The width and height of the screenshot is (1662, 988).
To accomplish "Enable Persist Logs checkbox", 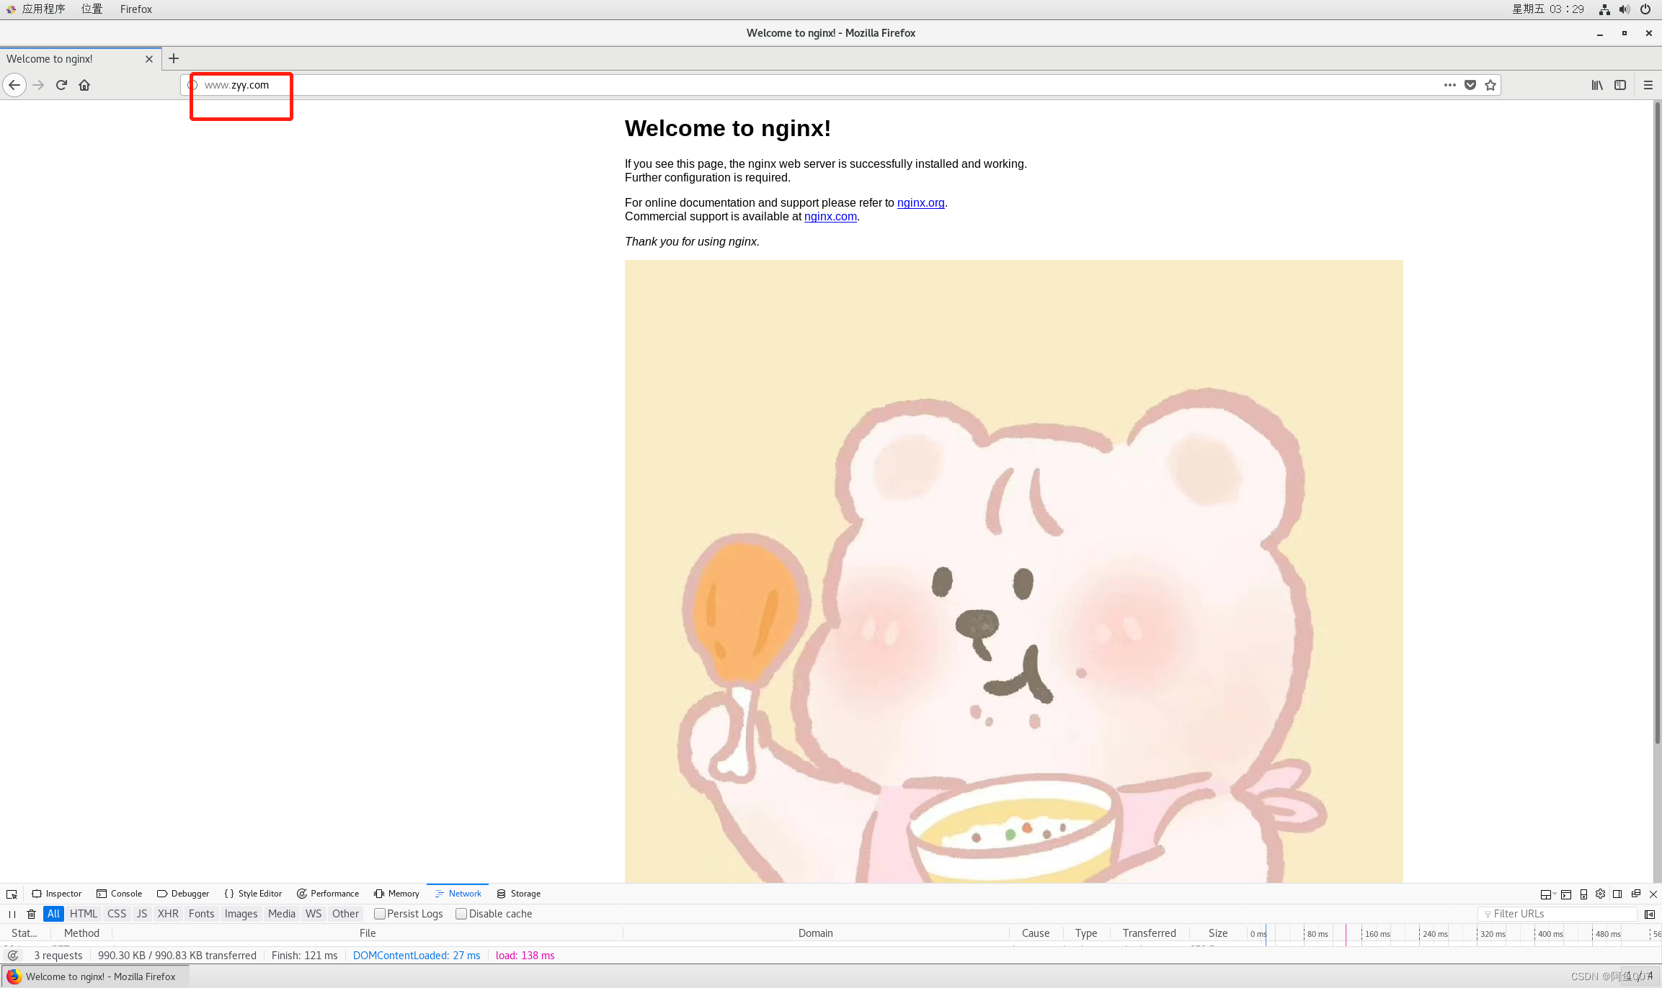I will [x=380, y=914].
